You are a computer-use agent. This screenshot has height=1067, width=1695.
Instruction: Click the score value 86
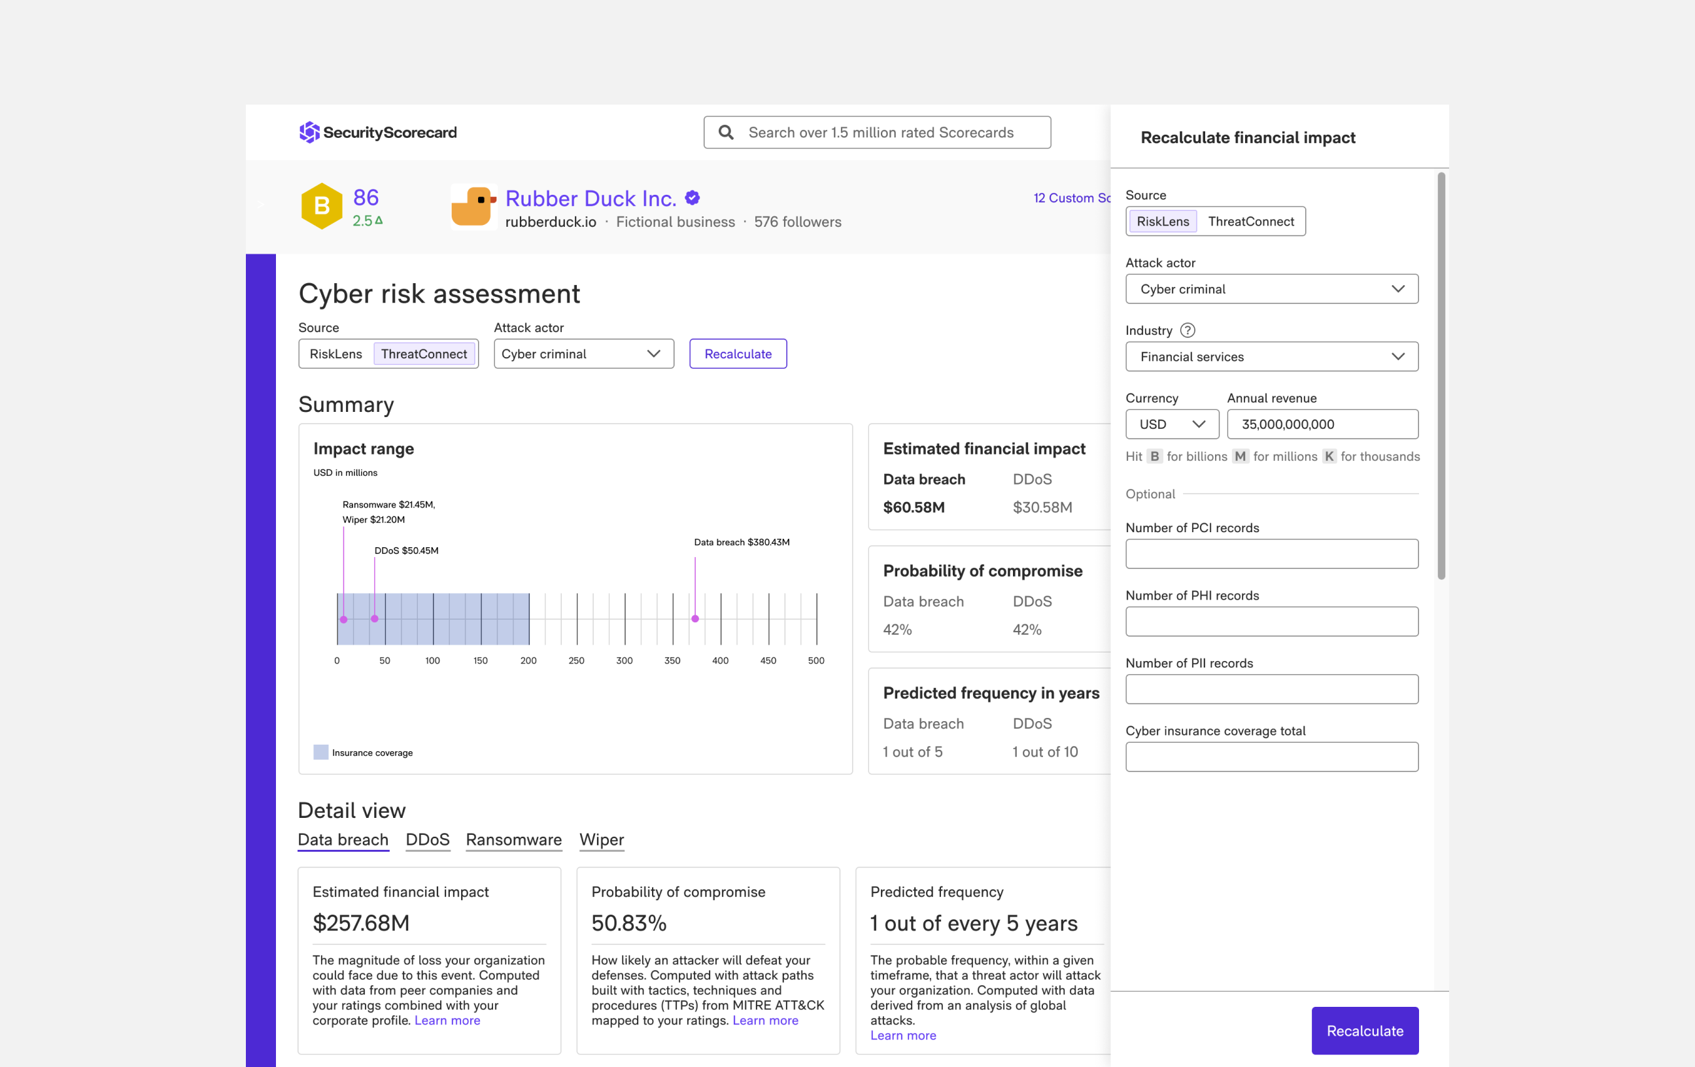[366, 197]
